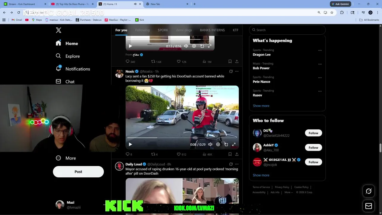Share the post with 12K likes
The image size is (382, 215).
[237, 62]
